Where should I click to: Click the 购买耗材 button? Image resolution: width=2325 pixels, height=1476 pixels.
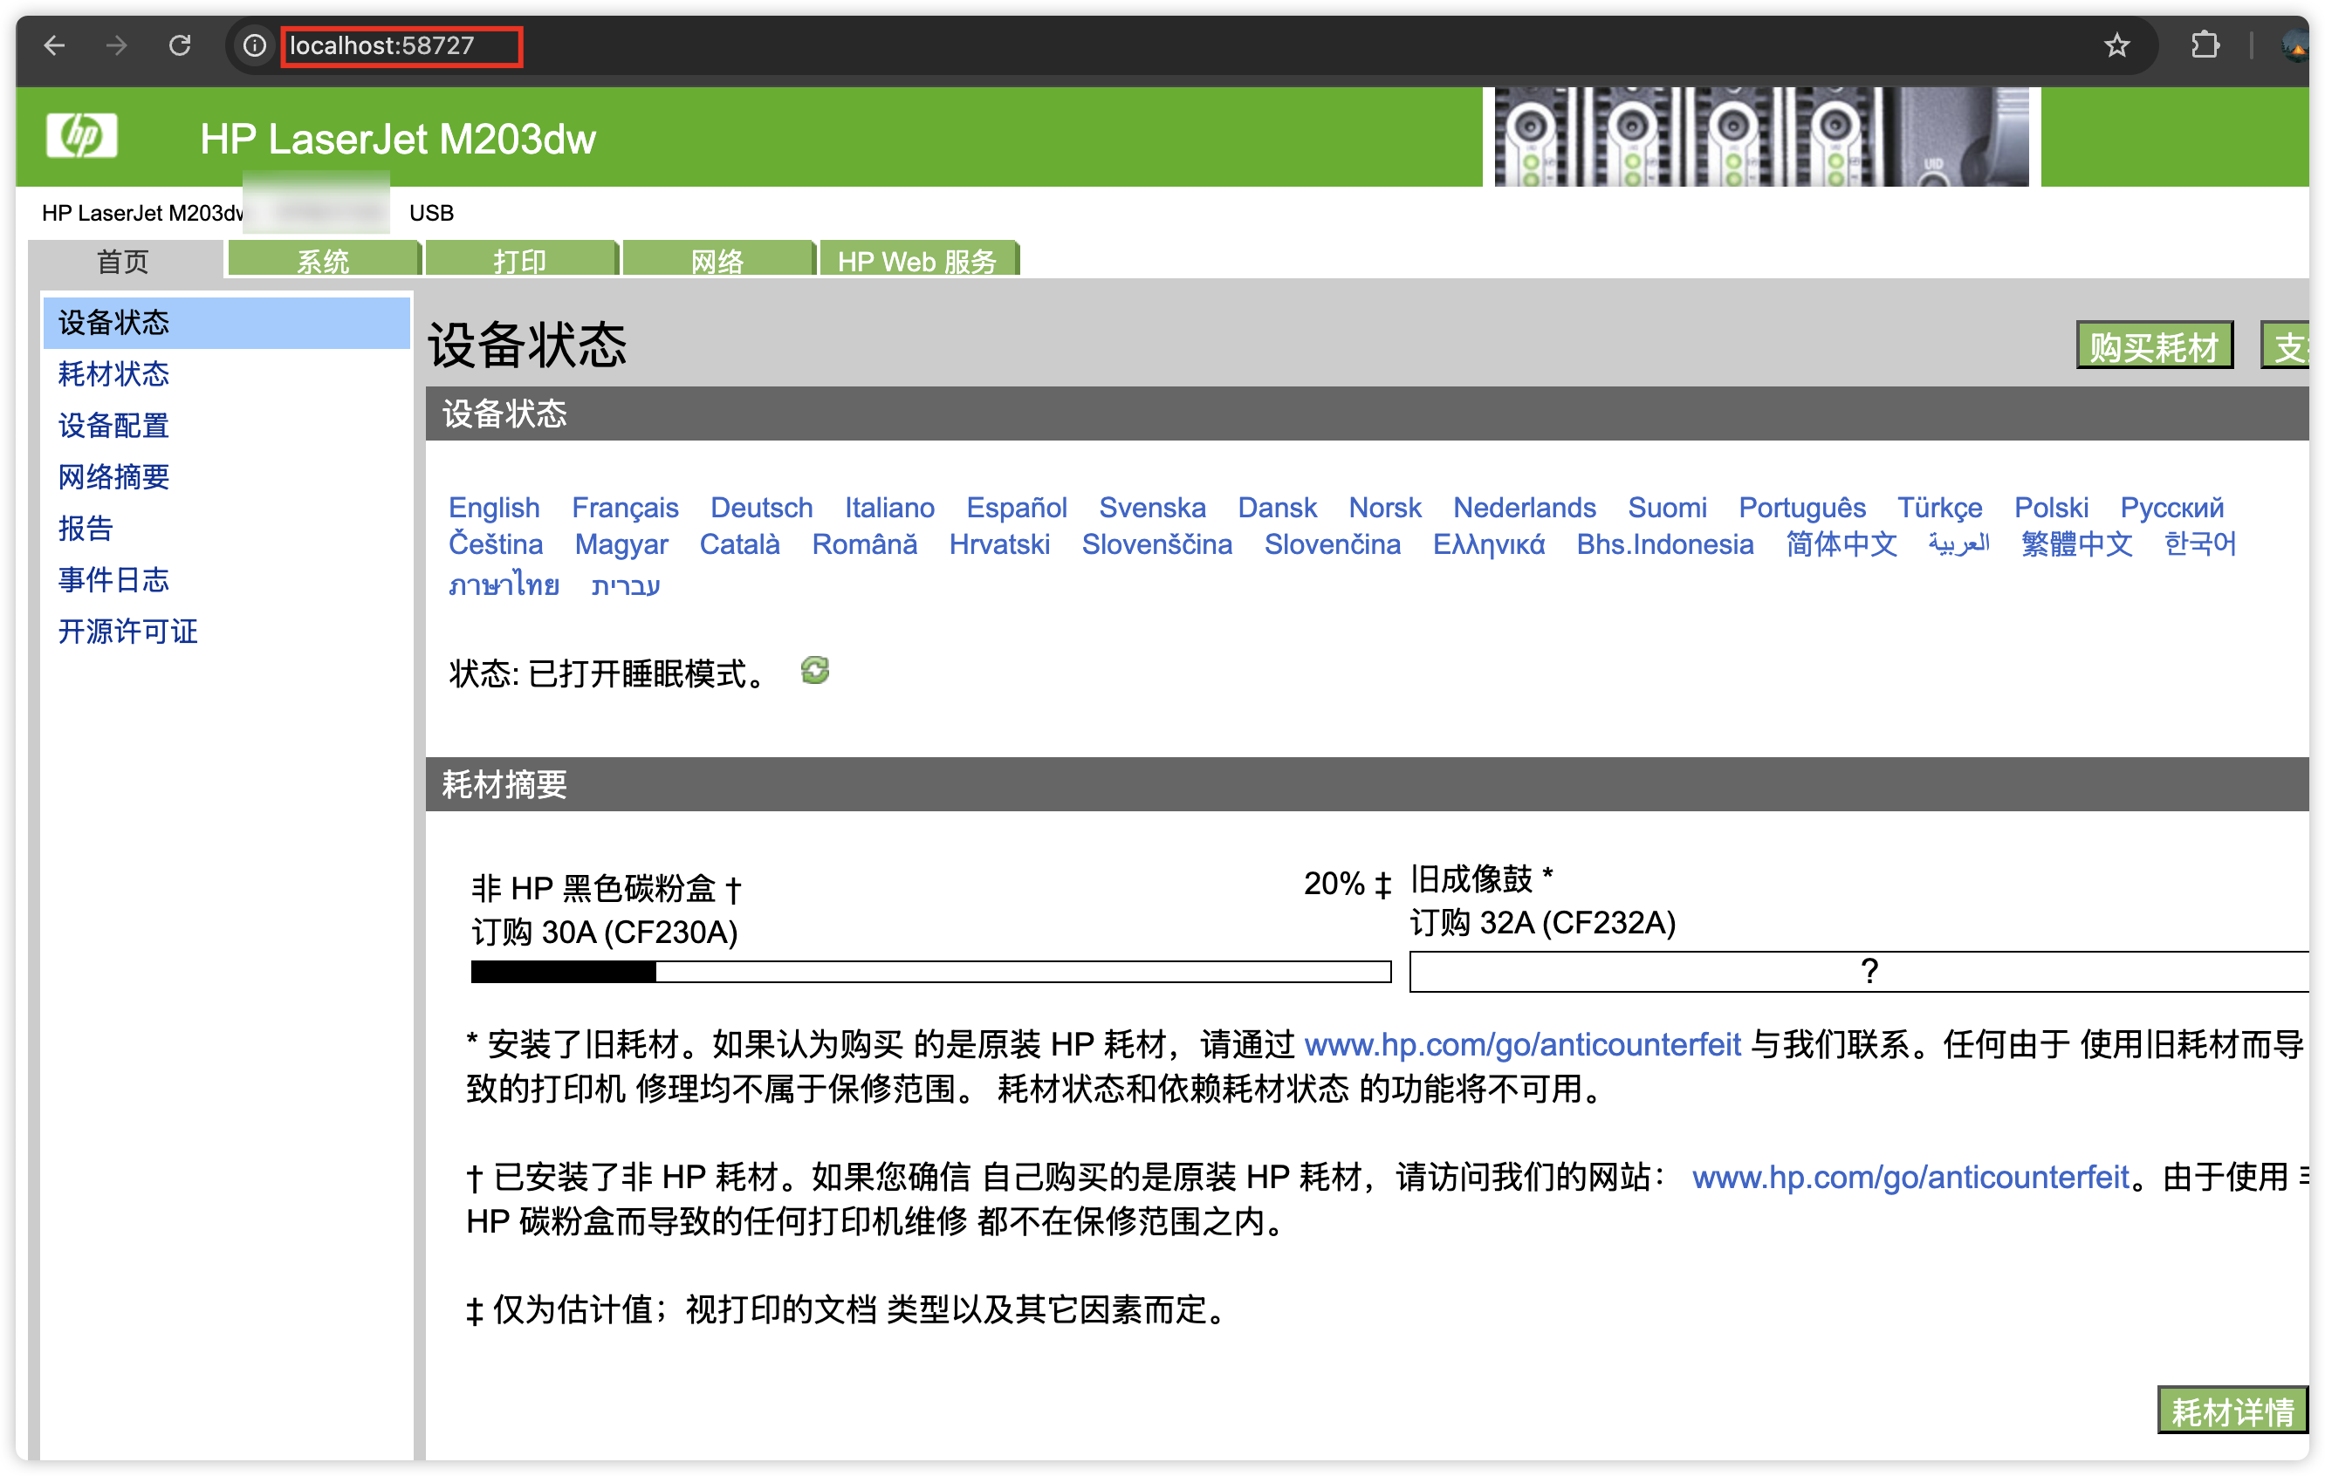tap(2153, 346)
